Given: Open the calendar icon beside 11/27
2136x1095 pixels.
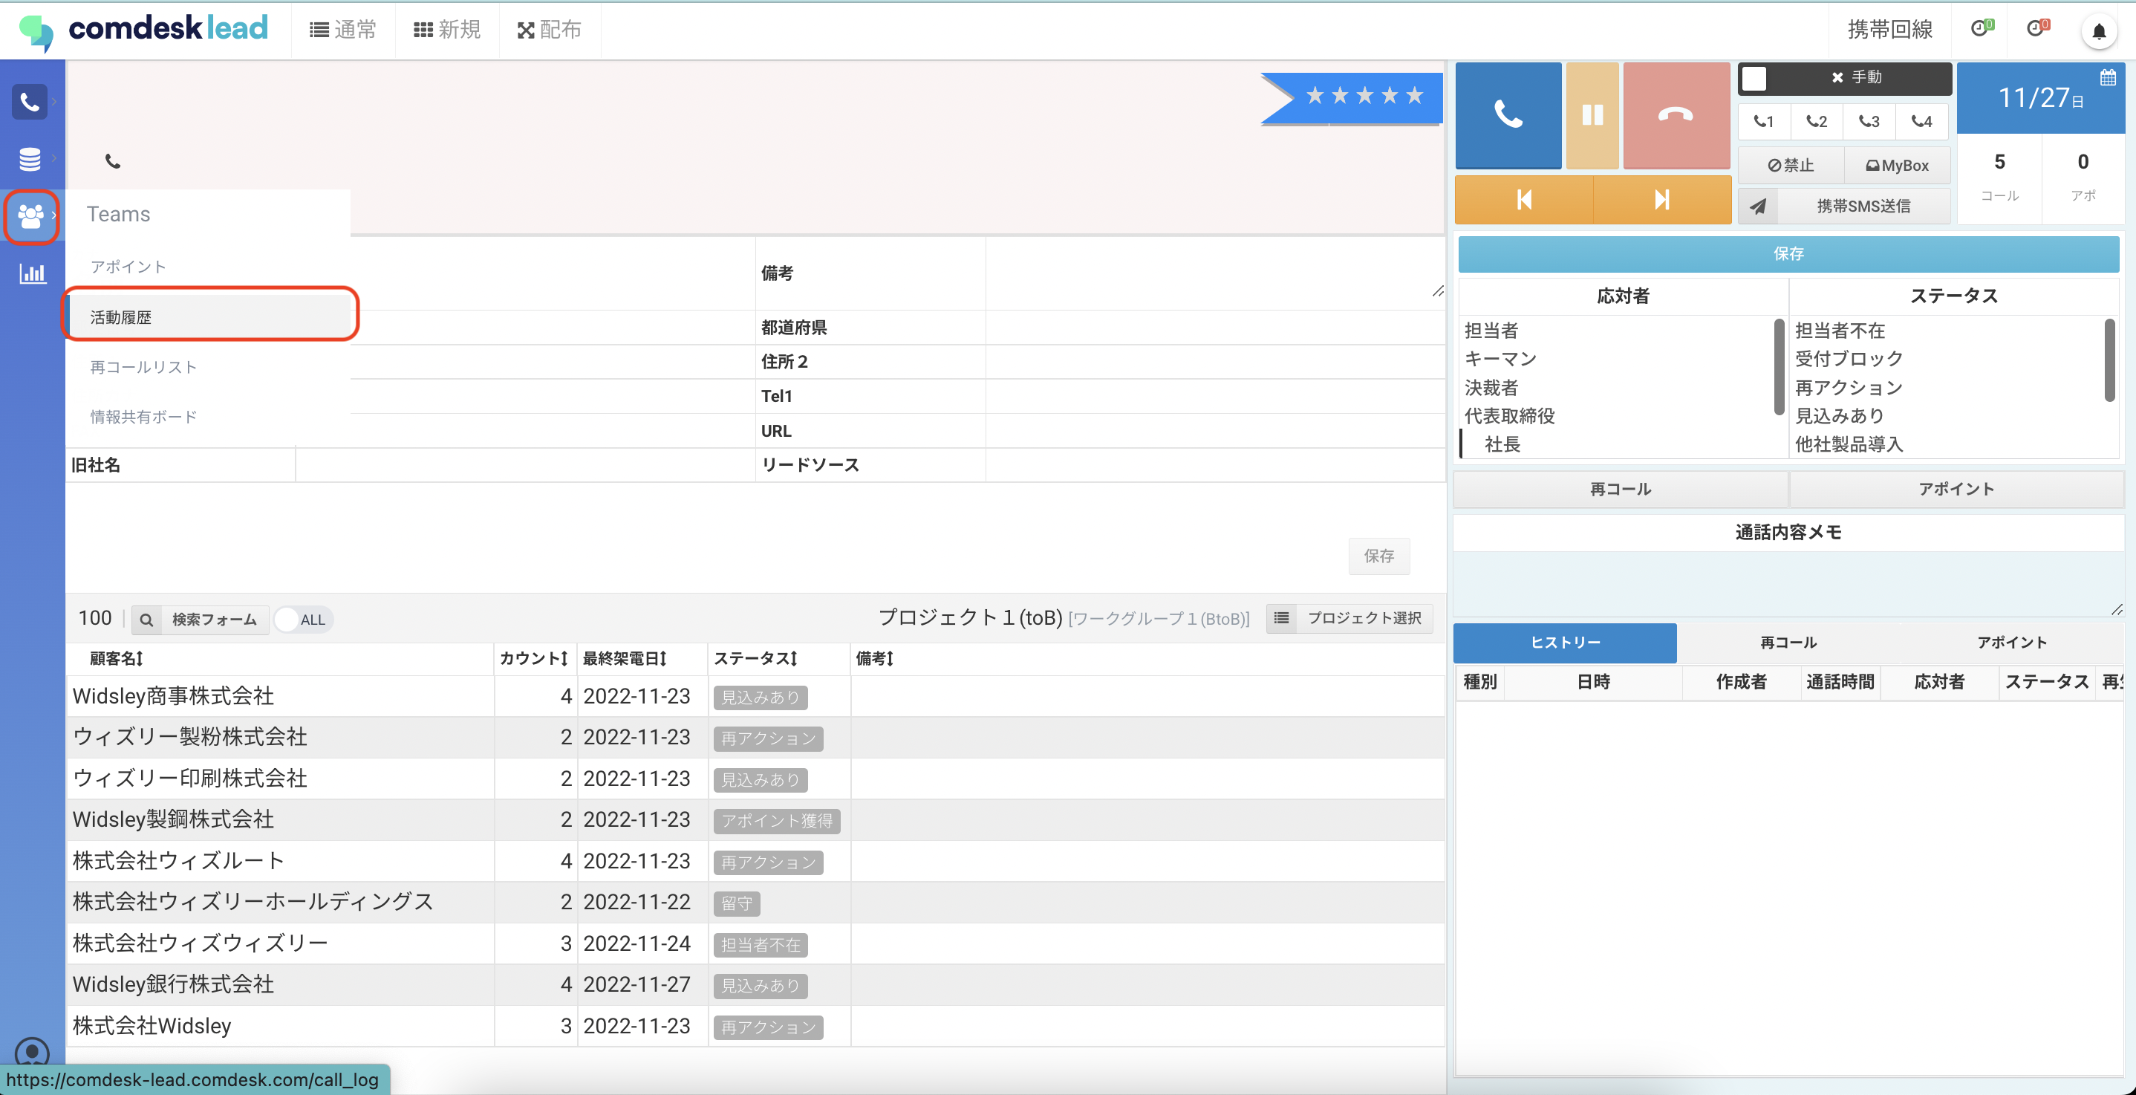Looking at the screenshot, I should (x=2107, y=78).
